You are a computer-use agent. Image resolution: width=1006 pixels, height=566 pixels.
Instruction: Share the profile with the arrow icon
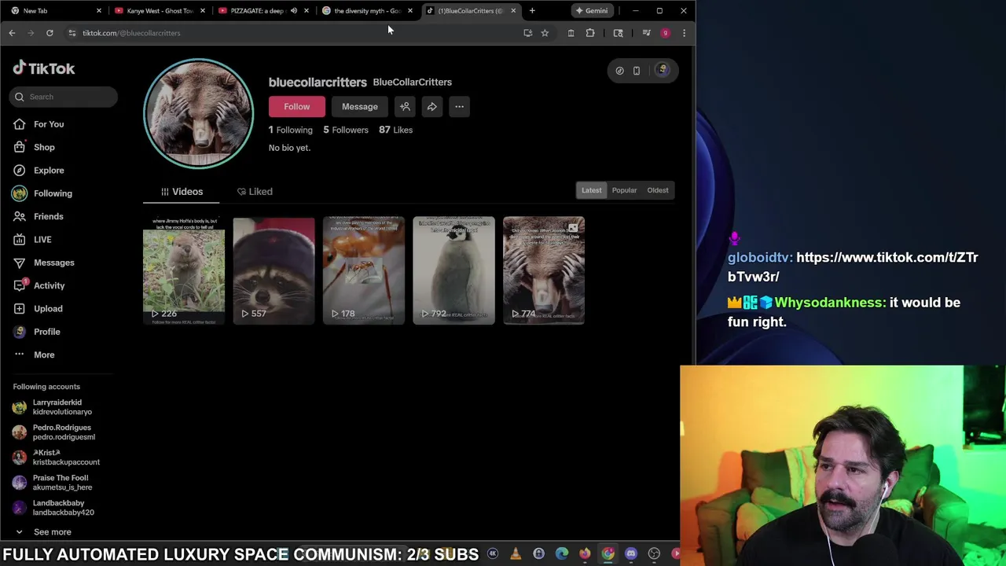(431, 106)
